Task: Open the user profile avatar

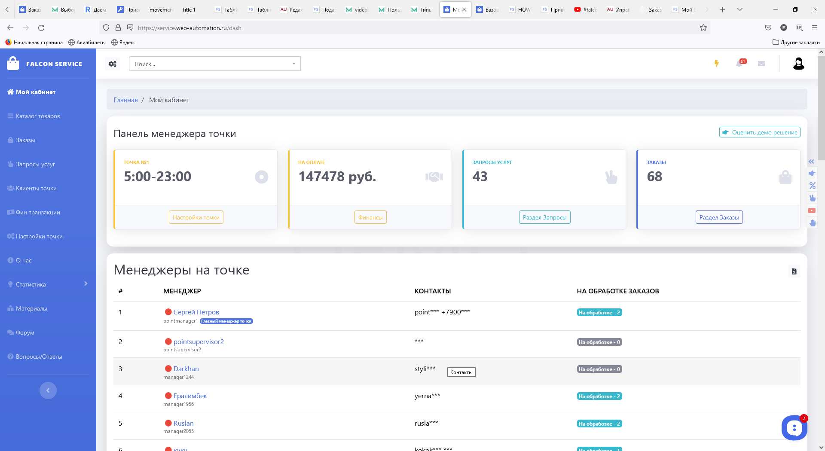Action: (798, 64)
